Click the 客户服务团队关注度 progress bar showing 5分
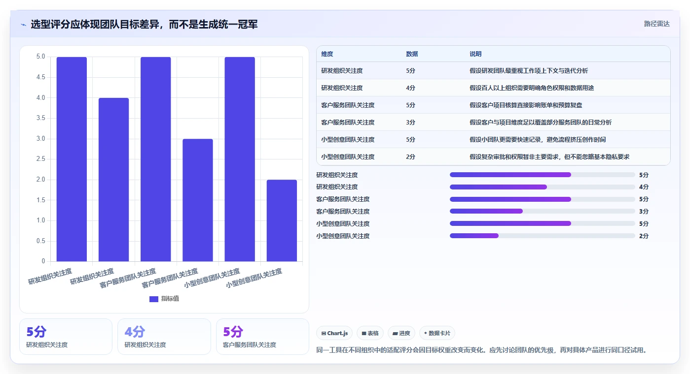The width and height of the screenshot is (690, 374). pos(542,199)
